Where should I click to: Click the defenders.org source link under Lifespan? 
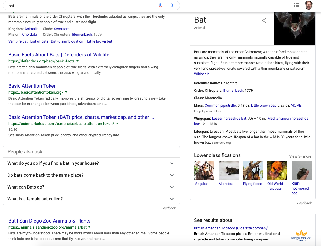pos(221,143)
